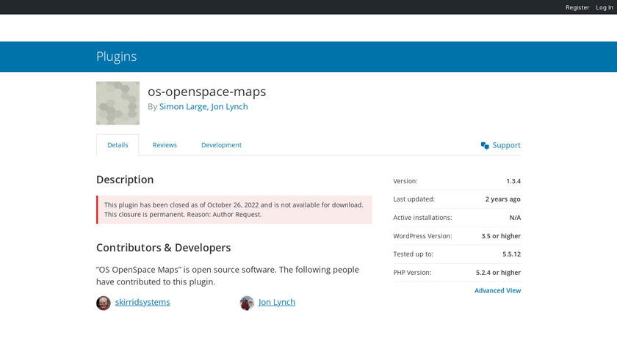
Task: Click Log In in the top bar
Action: point(603,7)
